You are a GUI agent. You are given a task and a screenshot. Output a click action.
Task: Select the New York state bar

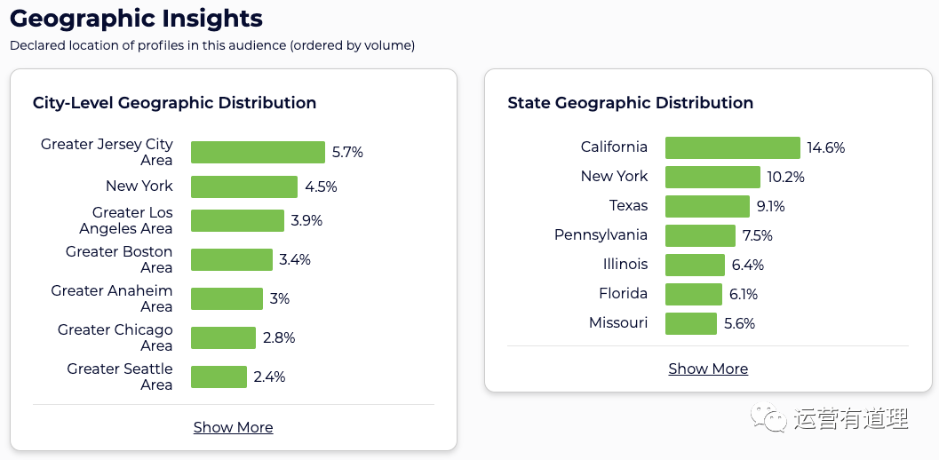tap(712, 177)
